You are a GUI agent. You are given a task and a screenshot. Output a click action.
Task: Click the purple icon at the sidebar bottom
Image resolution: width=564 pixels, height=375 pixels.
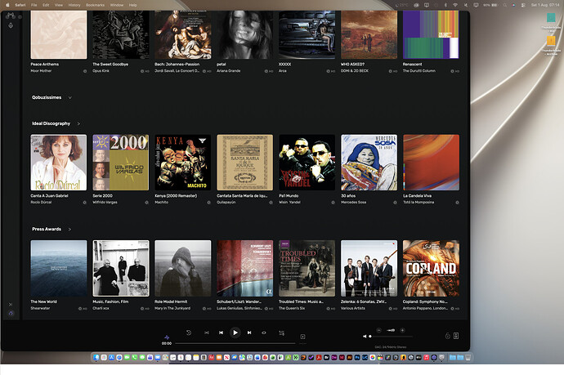point(11,313)
